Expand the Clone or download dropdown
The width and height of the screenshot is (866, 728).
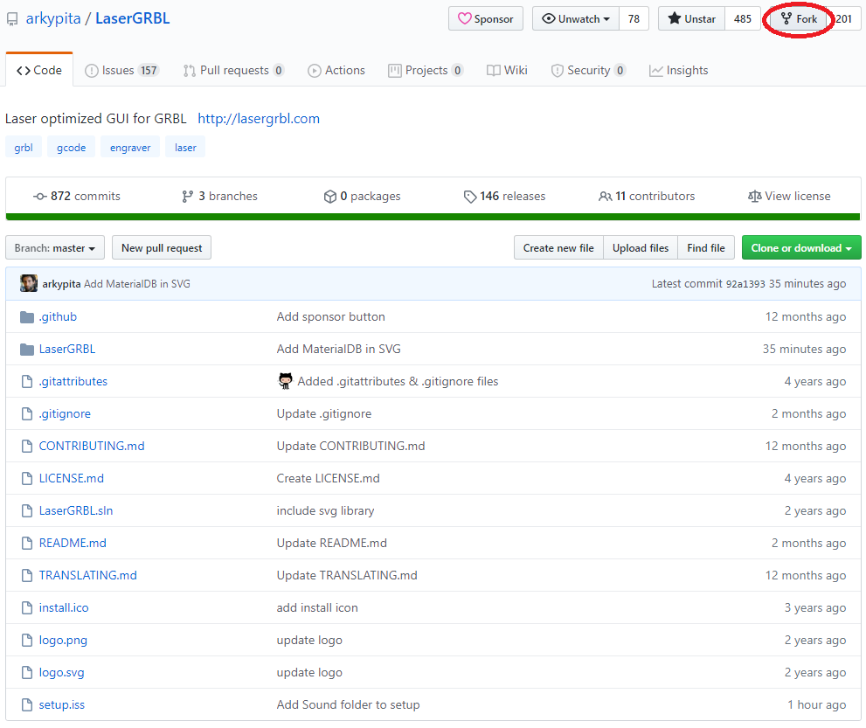click(801, 248)
